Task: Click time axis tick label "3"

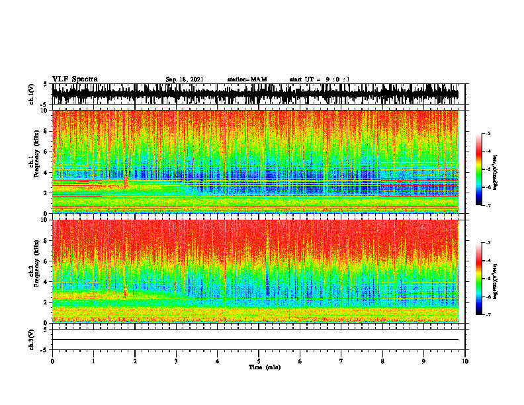Action: coord(176,361)
